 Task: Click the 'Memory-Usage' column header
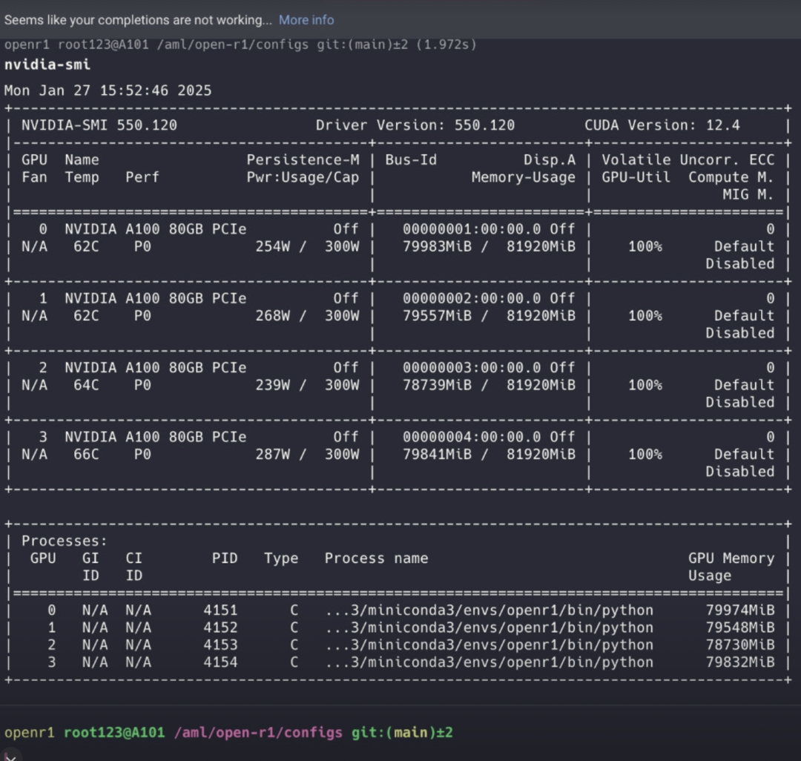click(523, 177)
